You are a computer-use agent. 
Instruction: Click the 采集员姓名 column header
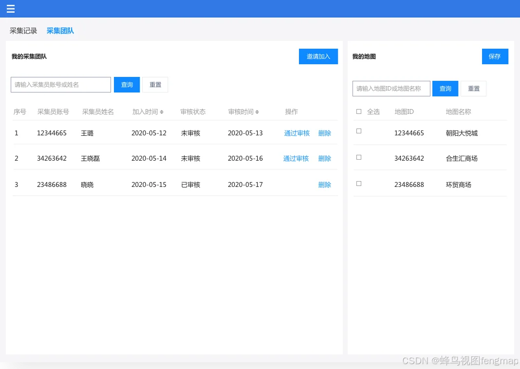[98, 112]
